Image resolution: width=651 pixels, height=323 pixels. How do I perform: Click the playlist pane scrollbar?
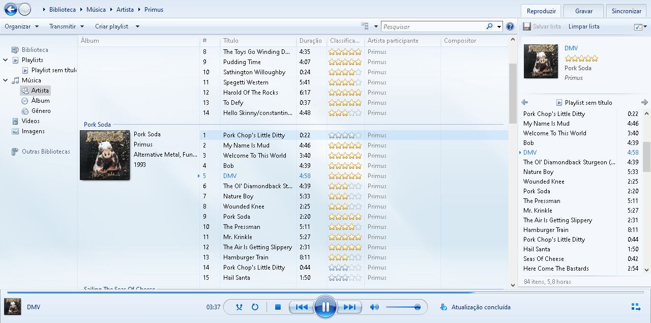pyautogui.click(x=647, y=157)
